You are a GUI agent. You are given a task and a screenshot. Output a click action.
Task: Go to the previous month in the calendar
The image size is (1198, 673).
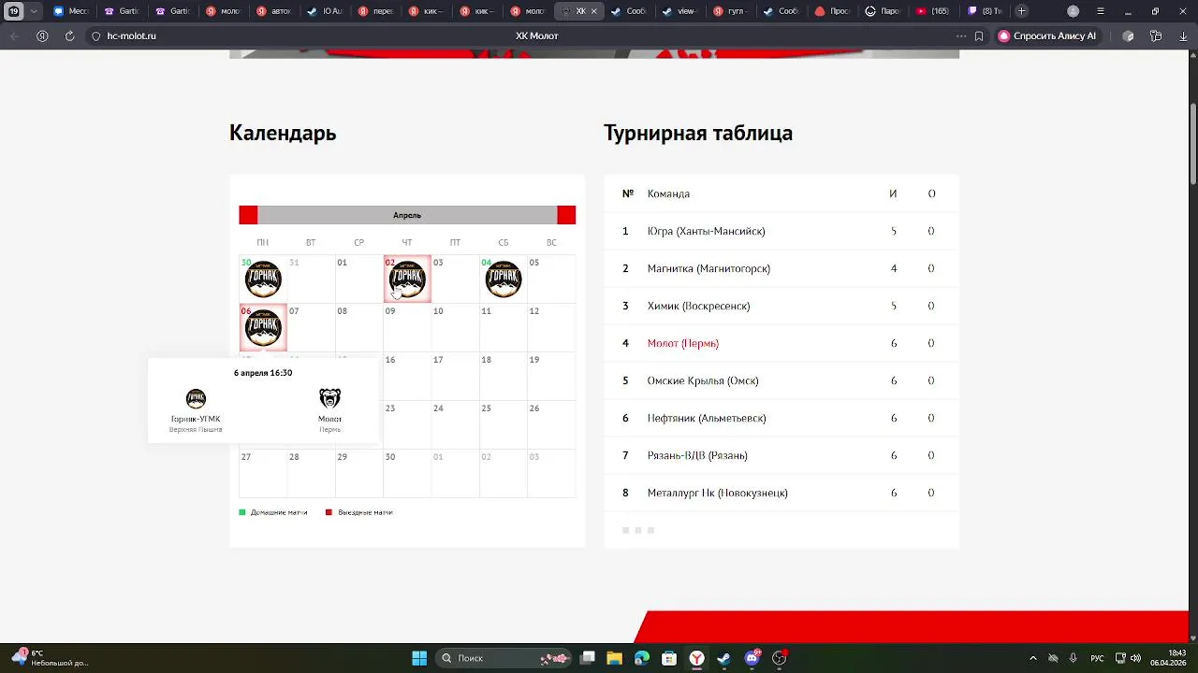click(x=248, y=215)
